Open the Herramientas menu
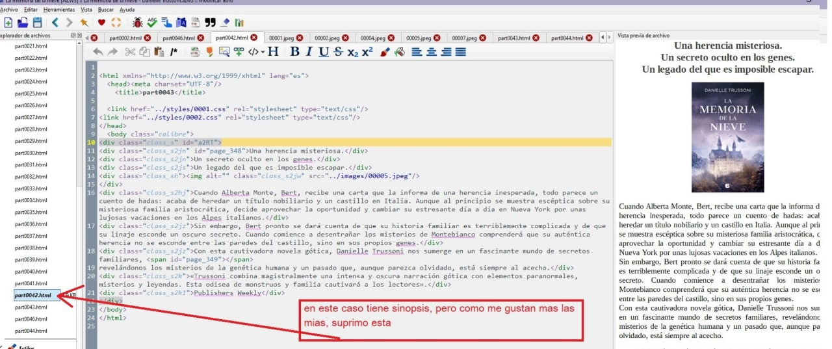The width and height of the screenshot is (832, 349). click(x=59, y=10)
